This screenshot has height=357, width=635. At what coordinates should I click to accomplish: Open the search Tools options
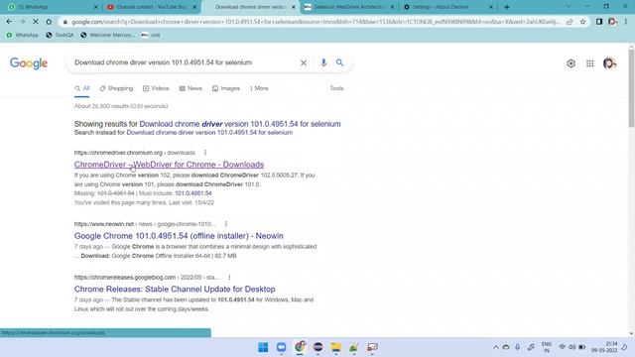tap(336, 88)
